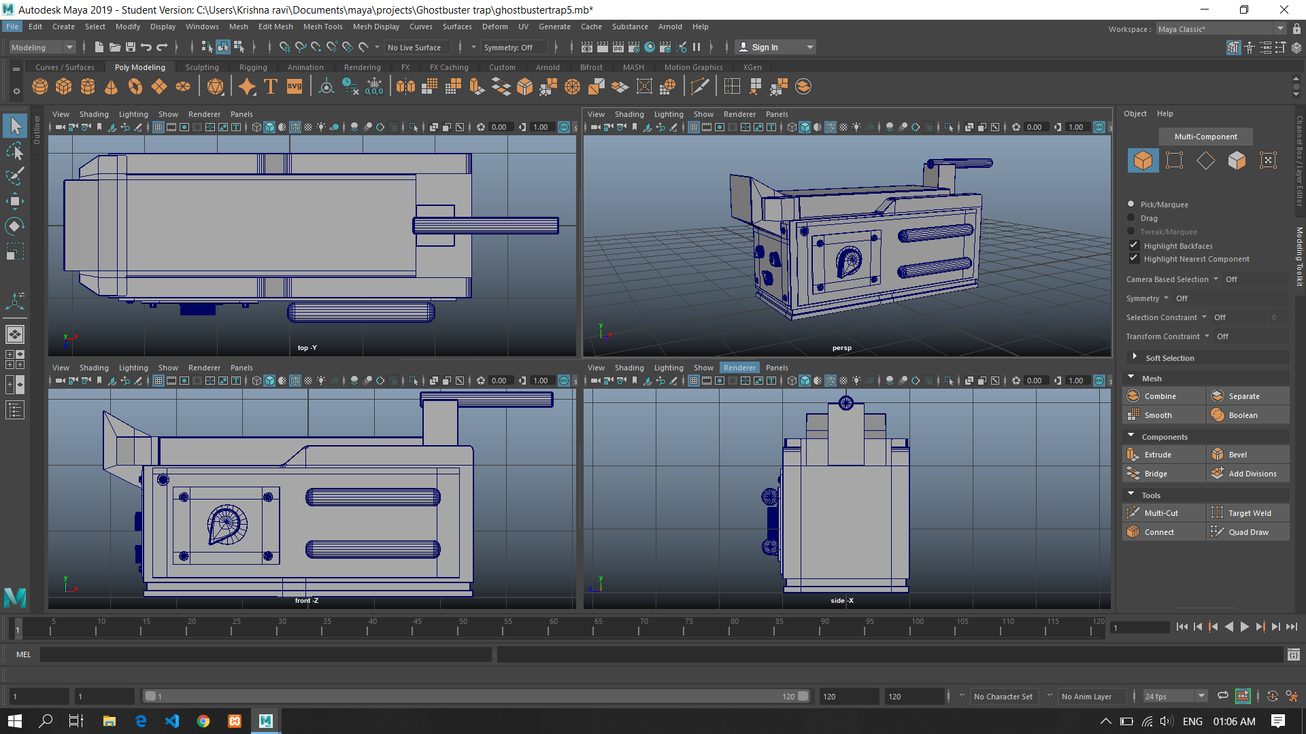Click the pause IPR render icon
Image resolution: width=1306 pixels, height=734 pixels.
point(697,47)
